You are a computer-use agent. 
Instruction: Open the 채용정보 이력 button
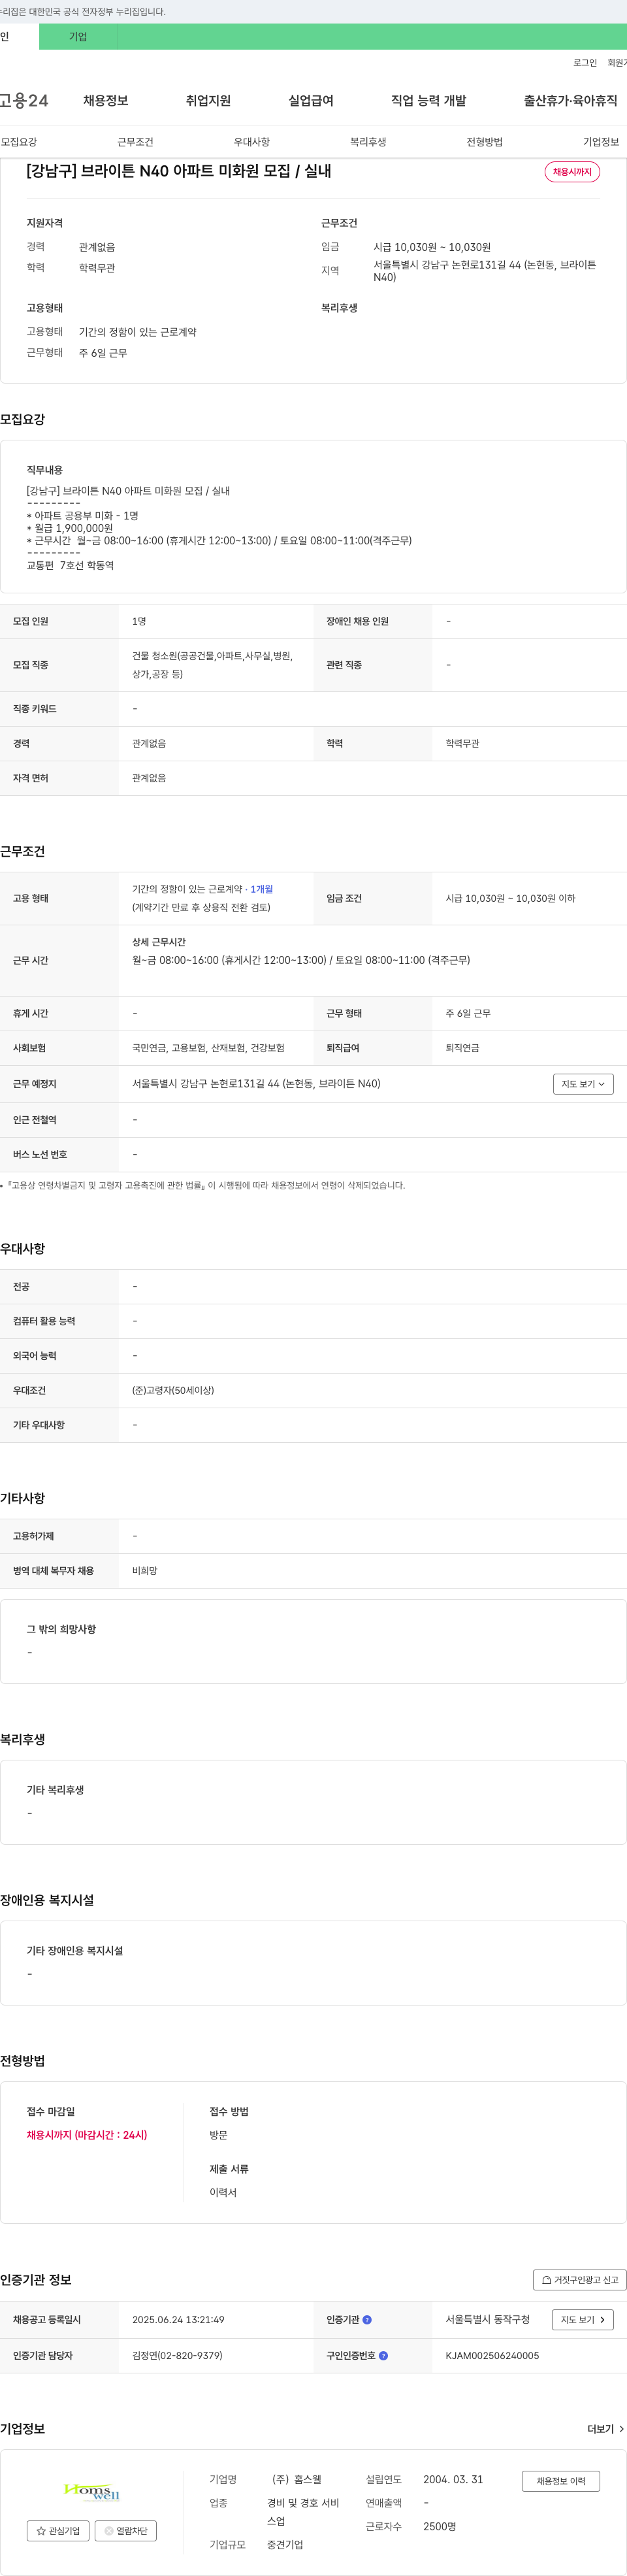click(561, 2481)
